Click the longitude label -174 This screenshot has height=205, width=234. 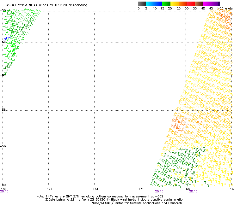coord(94,189)
